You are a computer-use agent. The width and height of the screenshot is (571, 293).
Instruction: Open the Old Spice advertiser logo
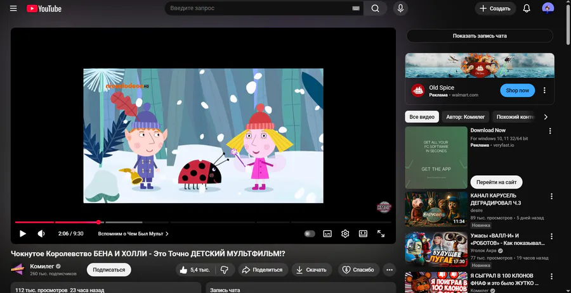[x=417, y=90]
